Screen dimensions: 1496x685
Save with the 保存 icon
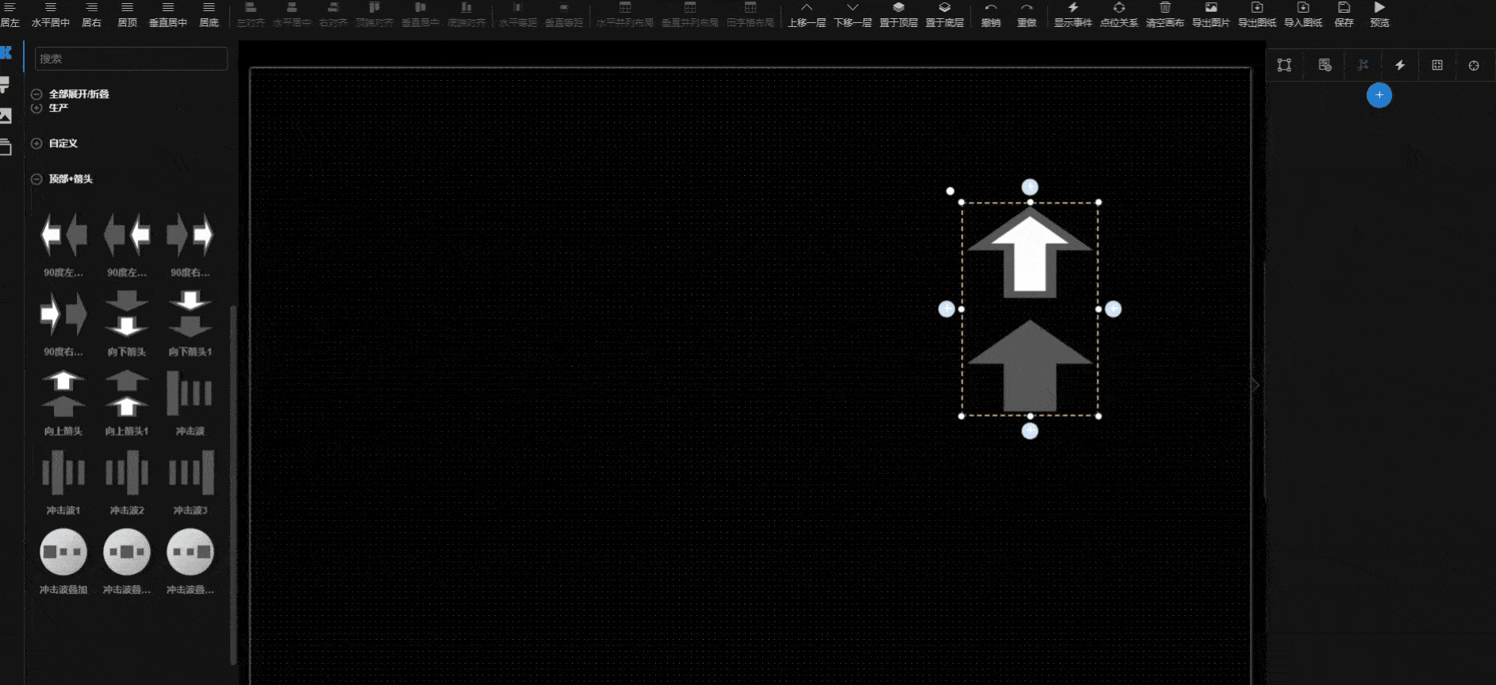pos(1344,7)
